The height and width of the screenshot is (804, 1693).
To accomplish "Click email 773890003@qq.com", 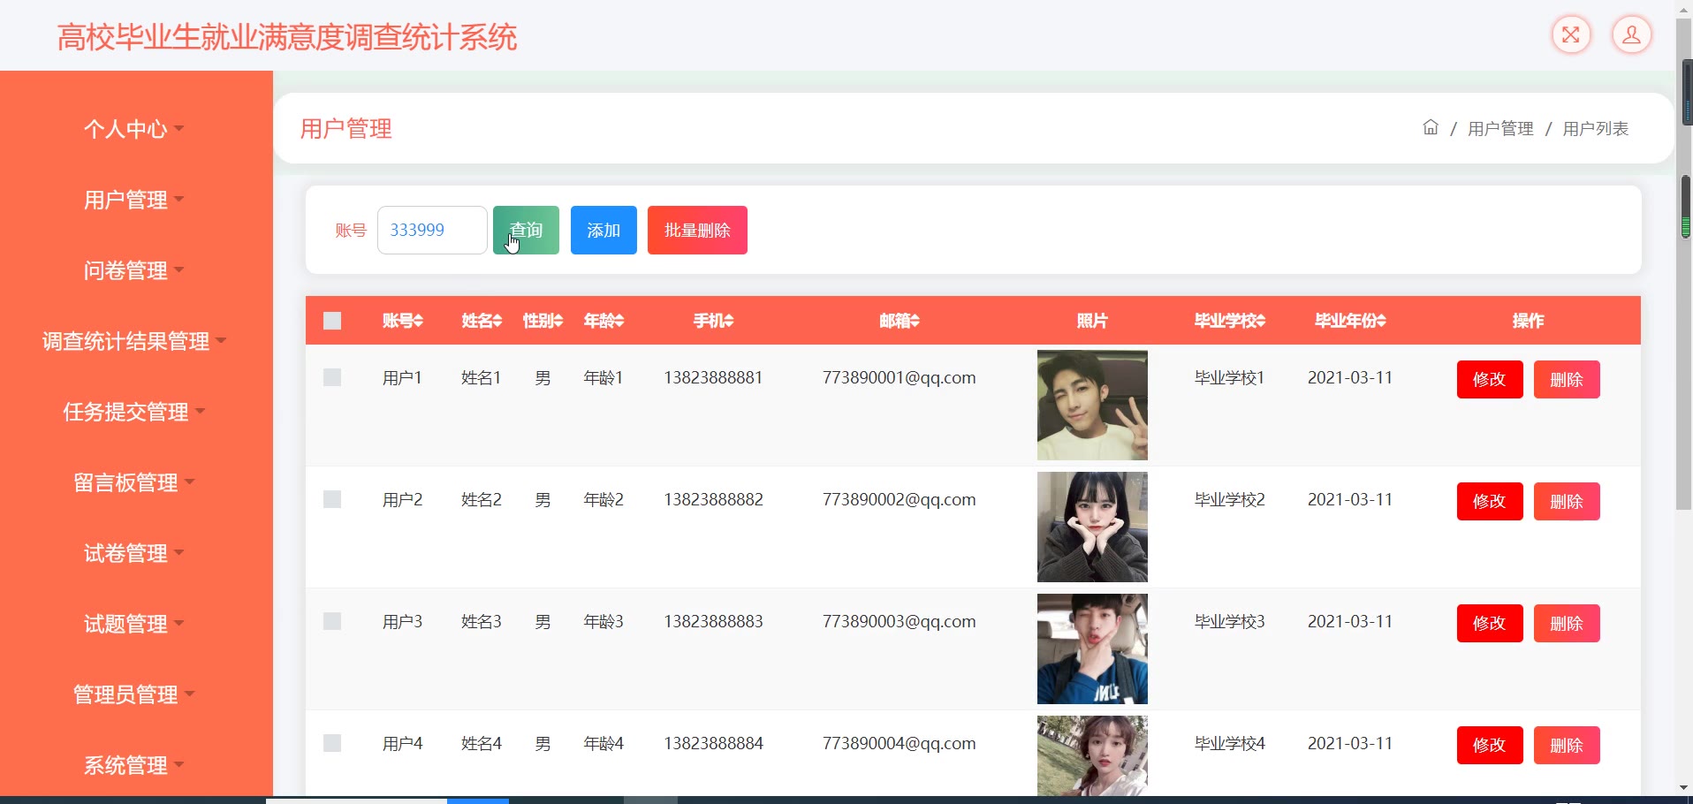I will coord(900,621).
